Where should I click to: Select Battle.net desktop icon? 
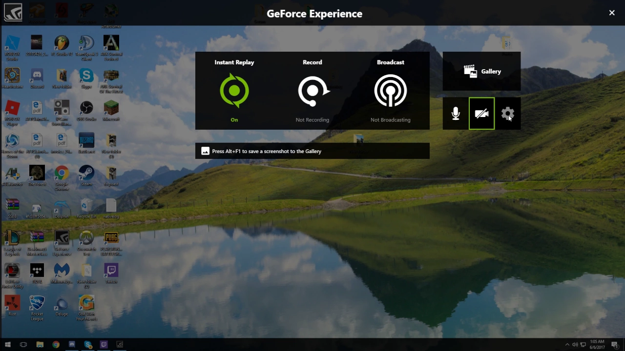click(x=86, y=143)
